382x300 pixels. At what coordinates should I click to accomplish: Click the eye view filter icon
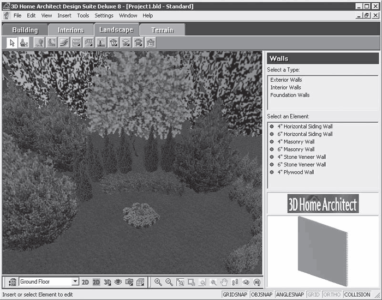click(x=118, y=282)
